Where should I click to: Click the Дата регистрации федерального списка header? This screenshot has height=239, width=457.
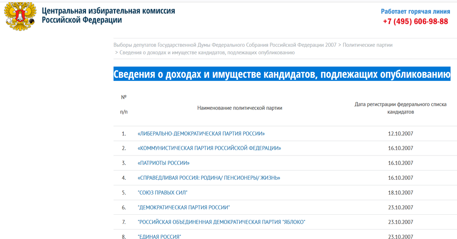401,108
